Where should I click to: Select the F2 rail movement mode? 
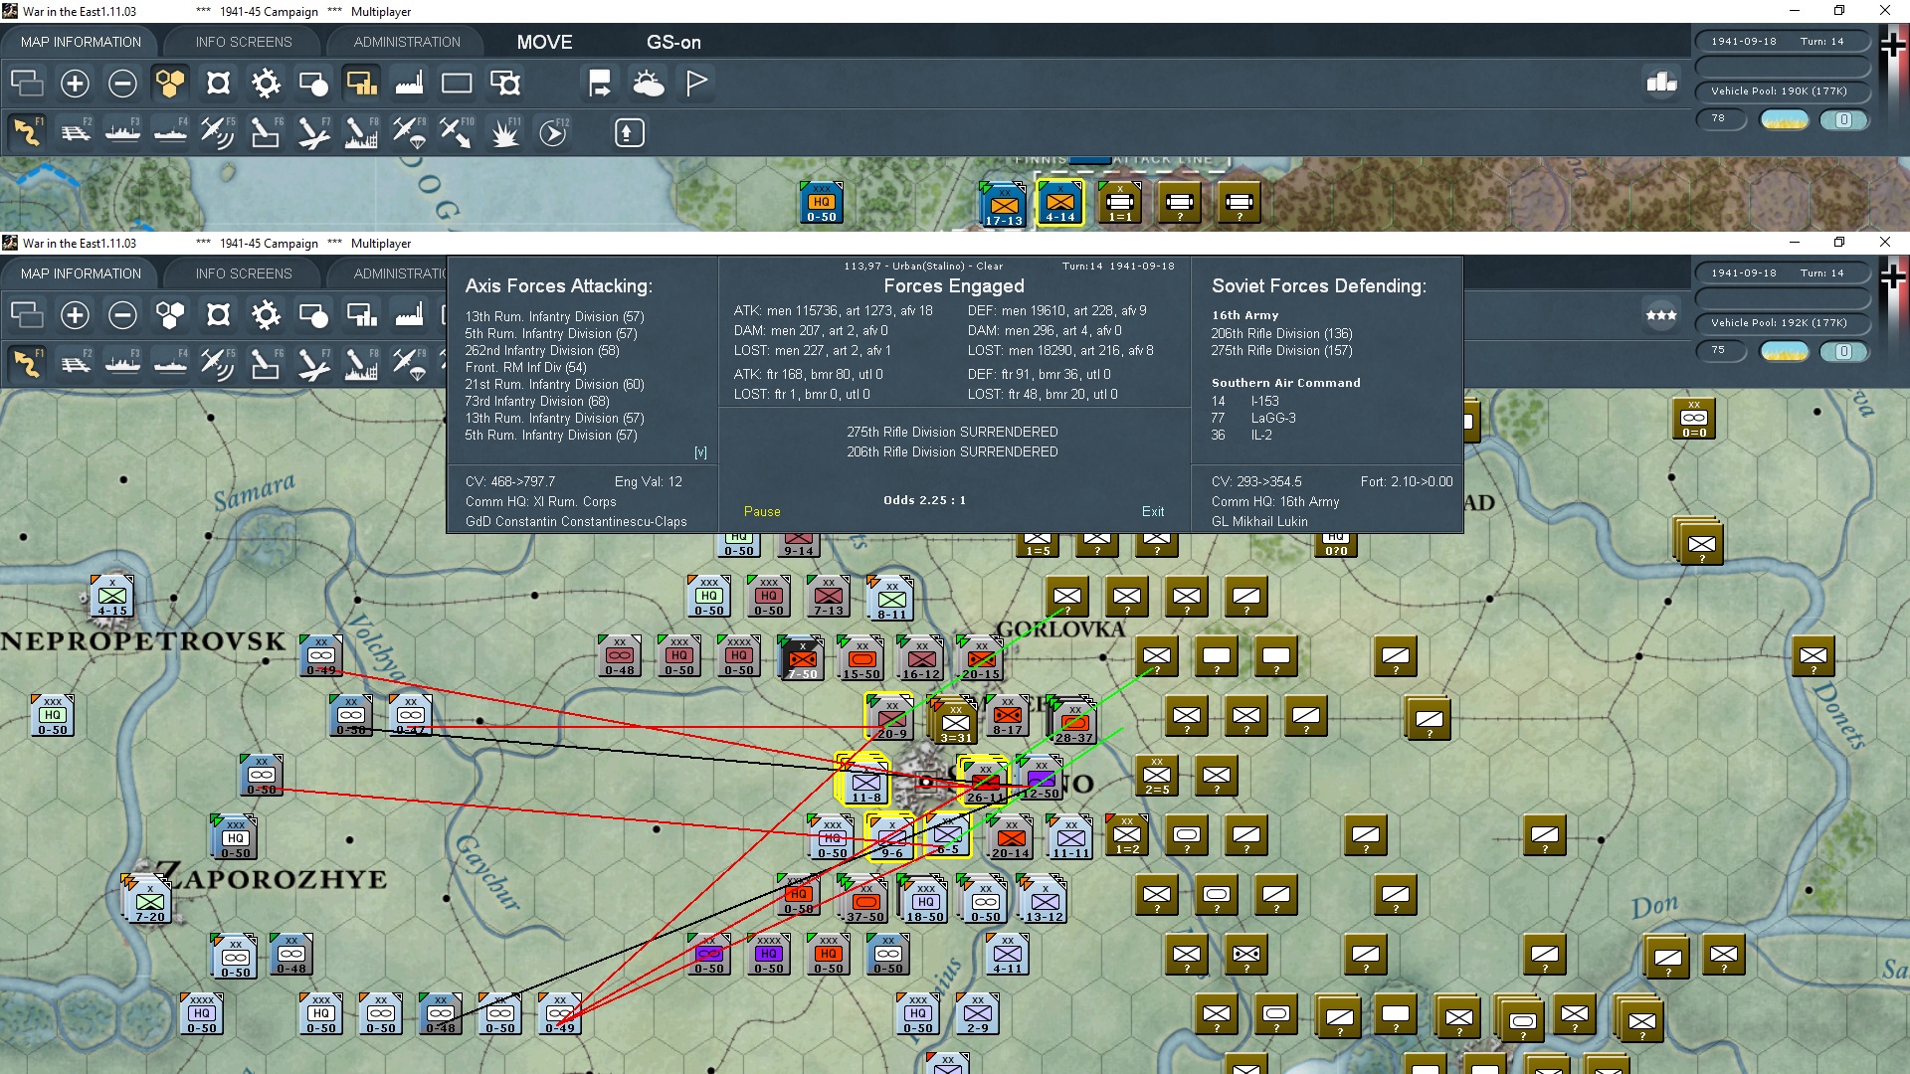75,132
